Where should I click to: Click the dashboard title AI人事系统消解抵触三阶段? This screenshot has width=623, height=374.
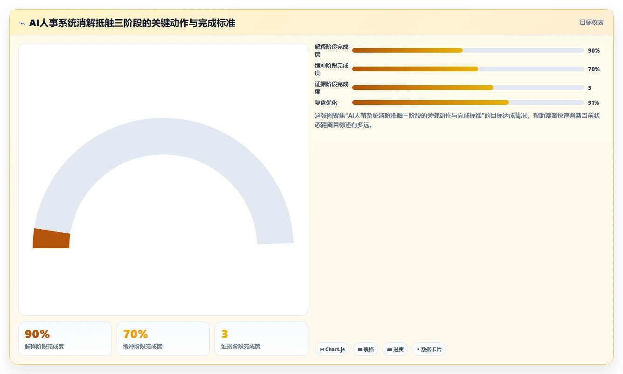click(132, 23)
